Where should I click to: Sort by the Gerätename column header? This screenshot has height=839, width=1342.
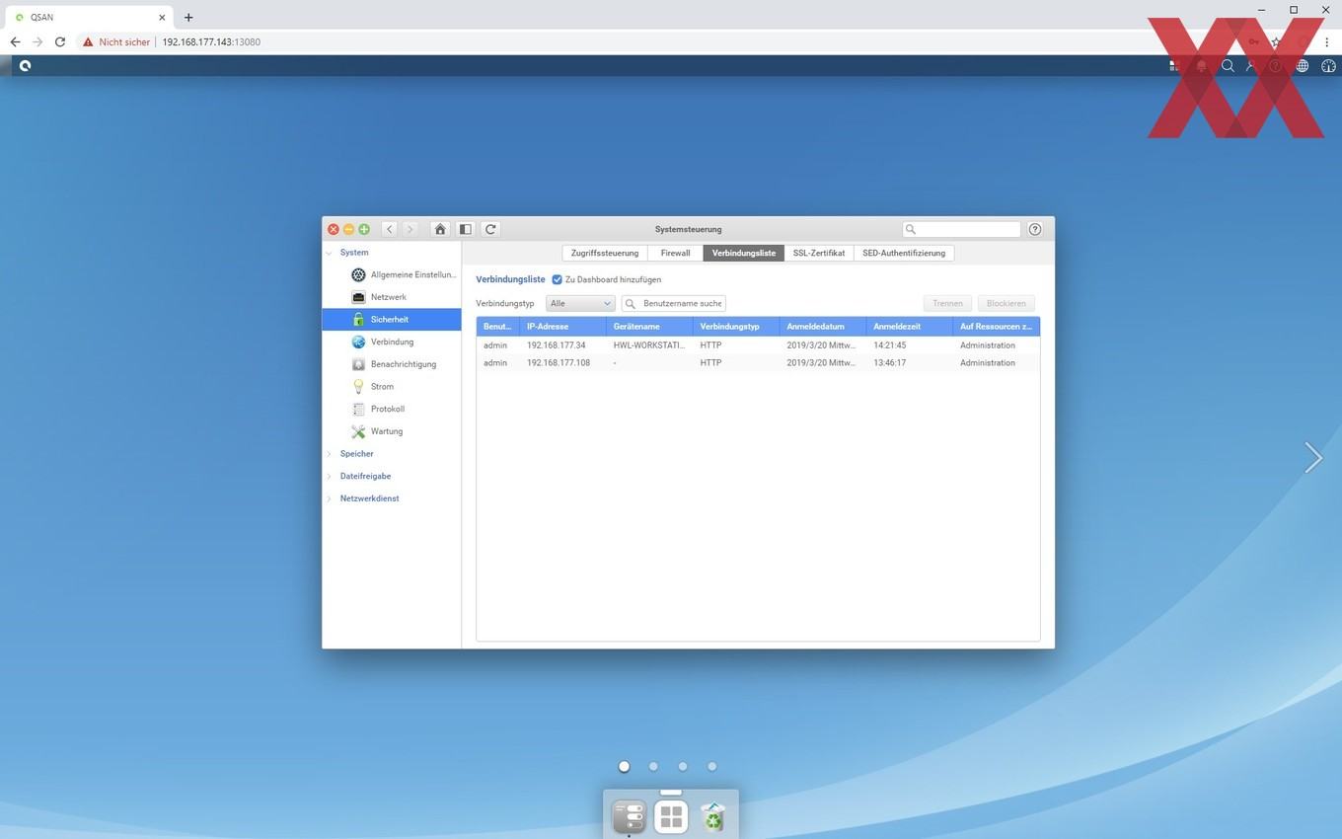pos(649,327)
